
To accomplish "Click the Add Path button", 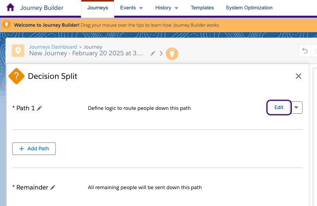I will [x=34, y=149].
